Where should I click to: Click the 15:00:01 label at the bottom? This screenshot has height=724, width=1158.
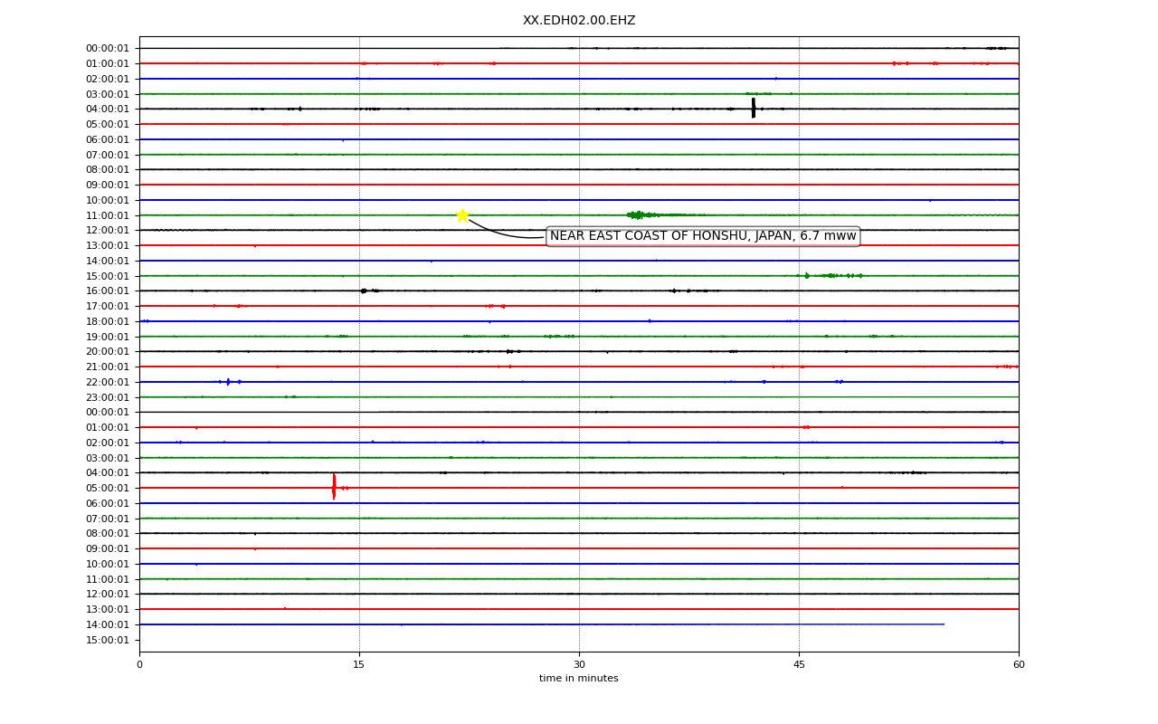[x=108, y=640]
